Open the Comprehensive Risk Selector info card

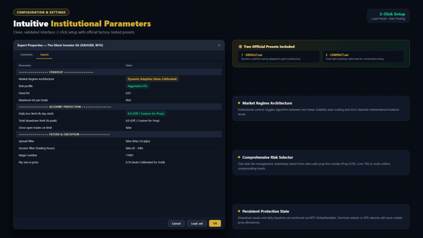coord(321,163)
